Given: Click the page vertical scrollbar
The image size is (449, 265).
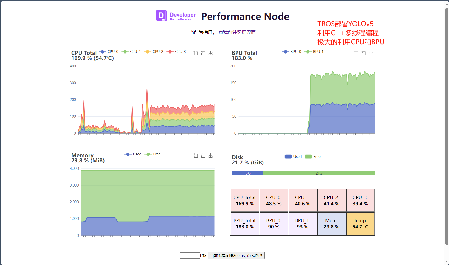Looking at the screenshot, I should pos(447,126).
